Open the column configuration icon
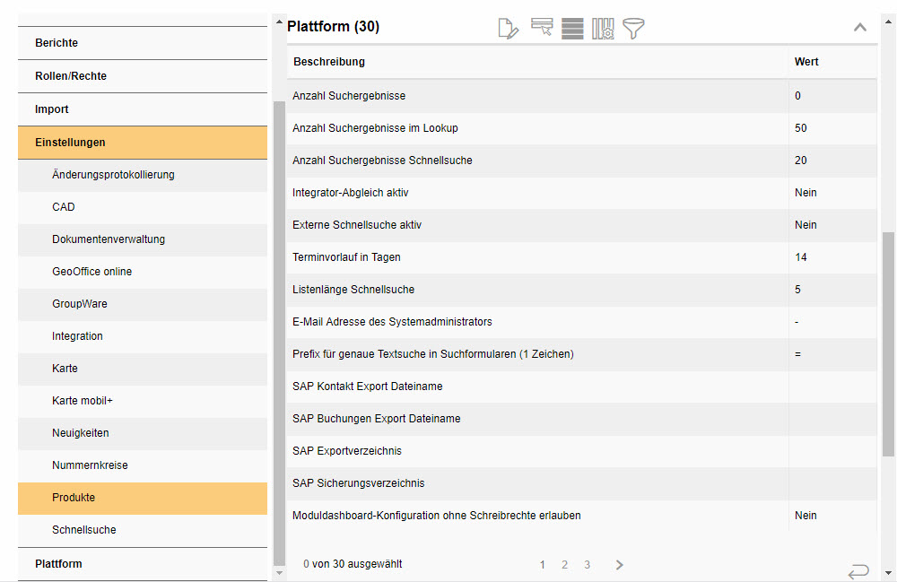This screenshot has width=897, height=582. (x=603, y=28)
